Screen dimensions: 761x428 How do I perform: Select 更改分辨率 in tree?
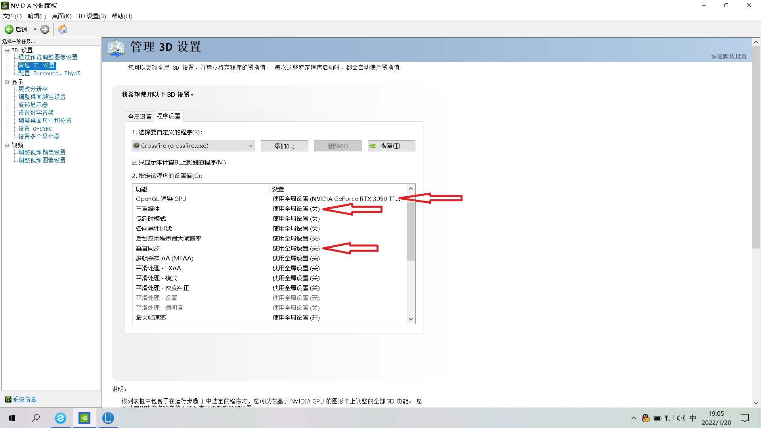click(33, 89)
